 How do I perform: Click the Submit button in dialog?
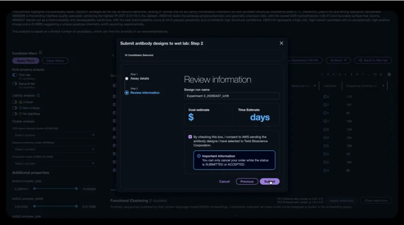tap(270, 181)
